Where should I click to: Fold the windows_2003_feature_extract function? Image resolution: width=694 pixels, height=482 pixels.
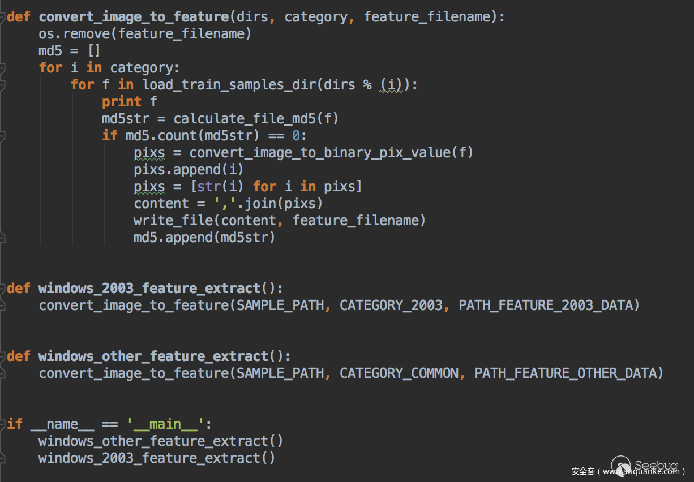click(3, 289)
